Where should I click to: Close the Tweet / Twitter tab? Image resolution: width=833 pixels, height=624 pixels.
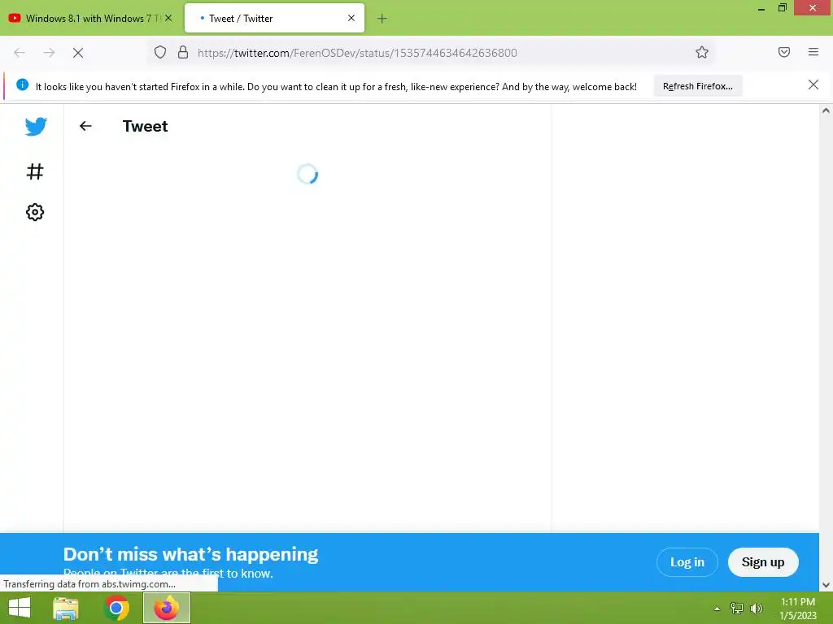[x=351, y=18]
